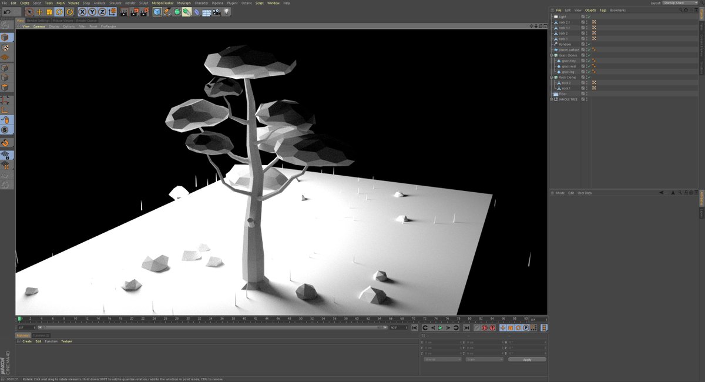Click frame 40 on timeline ruler
Image resolution: width=705 pixels, height=382 pixels.
click(x=244, y=319)
